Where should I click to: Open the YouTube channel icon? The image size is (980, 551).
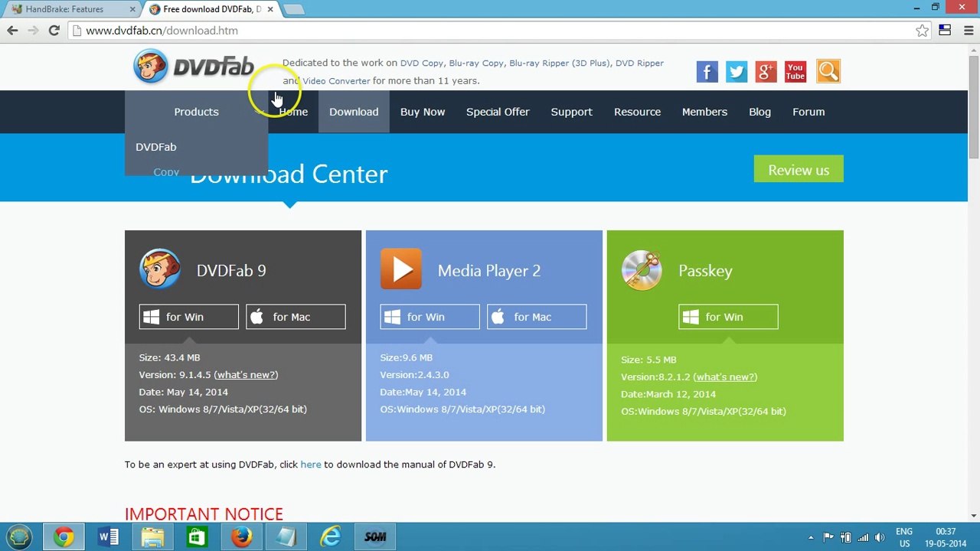795,71
